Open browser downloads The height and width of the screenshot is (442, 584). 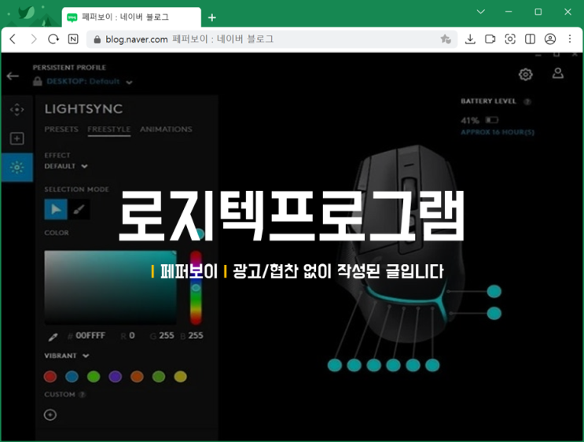pyautogui.click(x=470, y=39)
